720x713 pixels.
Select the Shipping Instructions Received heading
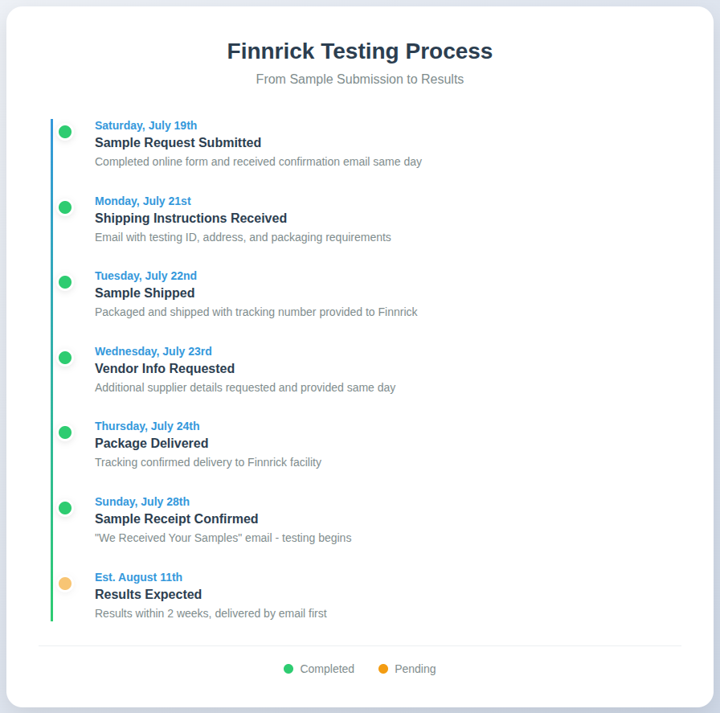click(190, 218)
